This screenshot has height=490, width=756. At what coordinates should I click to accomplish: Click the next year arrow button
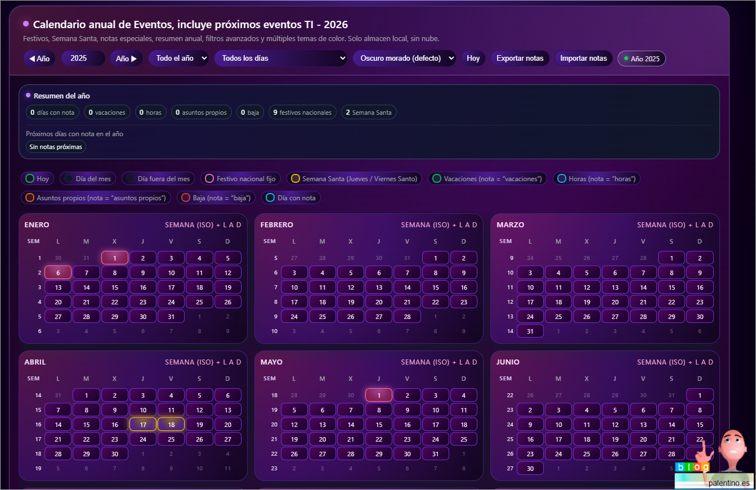pyautogui.click(x=126, y=59)
